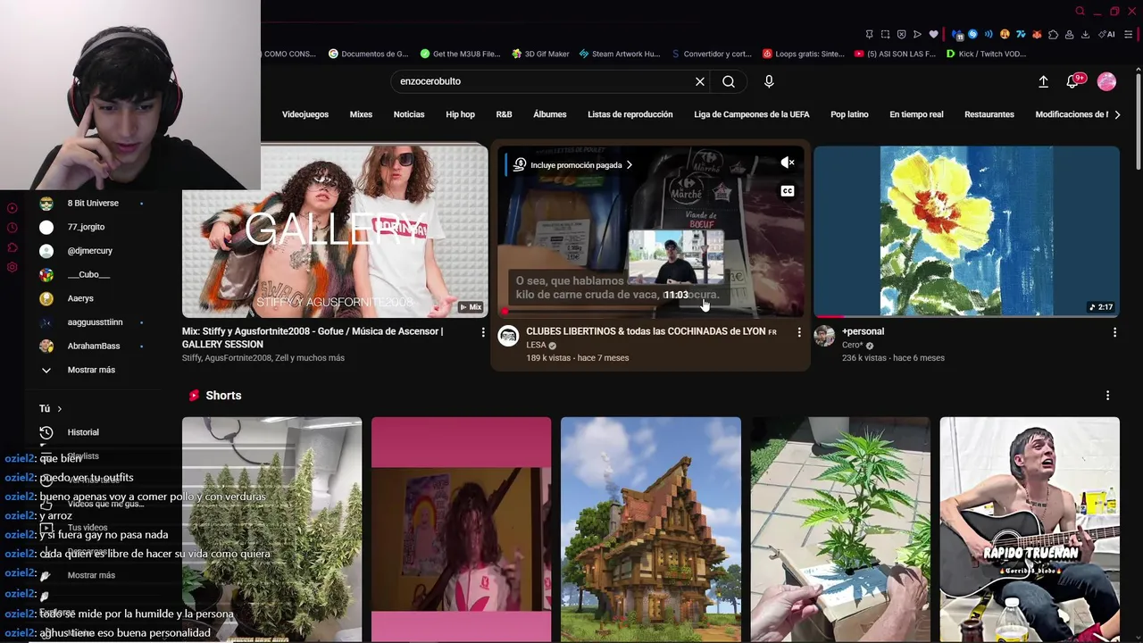Image resolution: width=1143 pixels, height=643 pixels.
Task: Open the Create upload arrow icon
Action: 1043,81
